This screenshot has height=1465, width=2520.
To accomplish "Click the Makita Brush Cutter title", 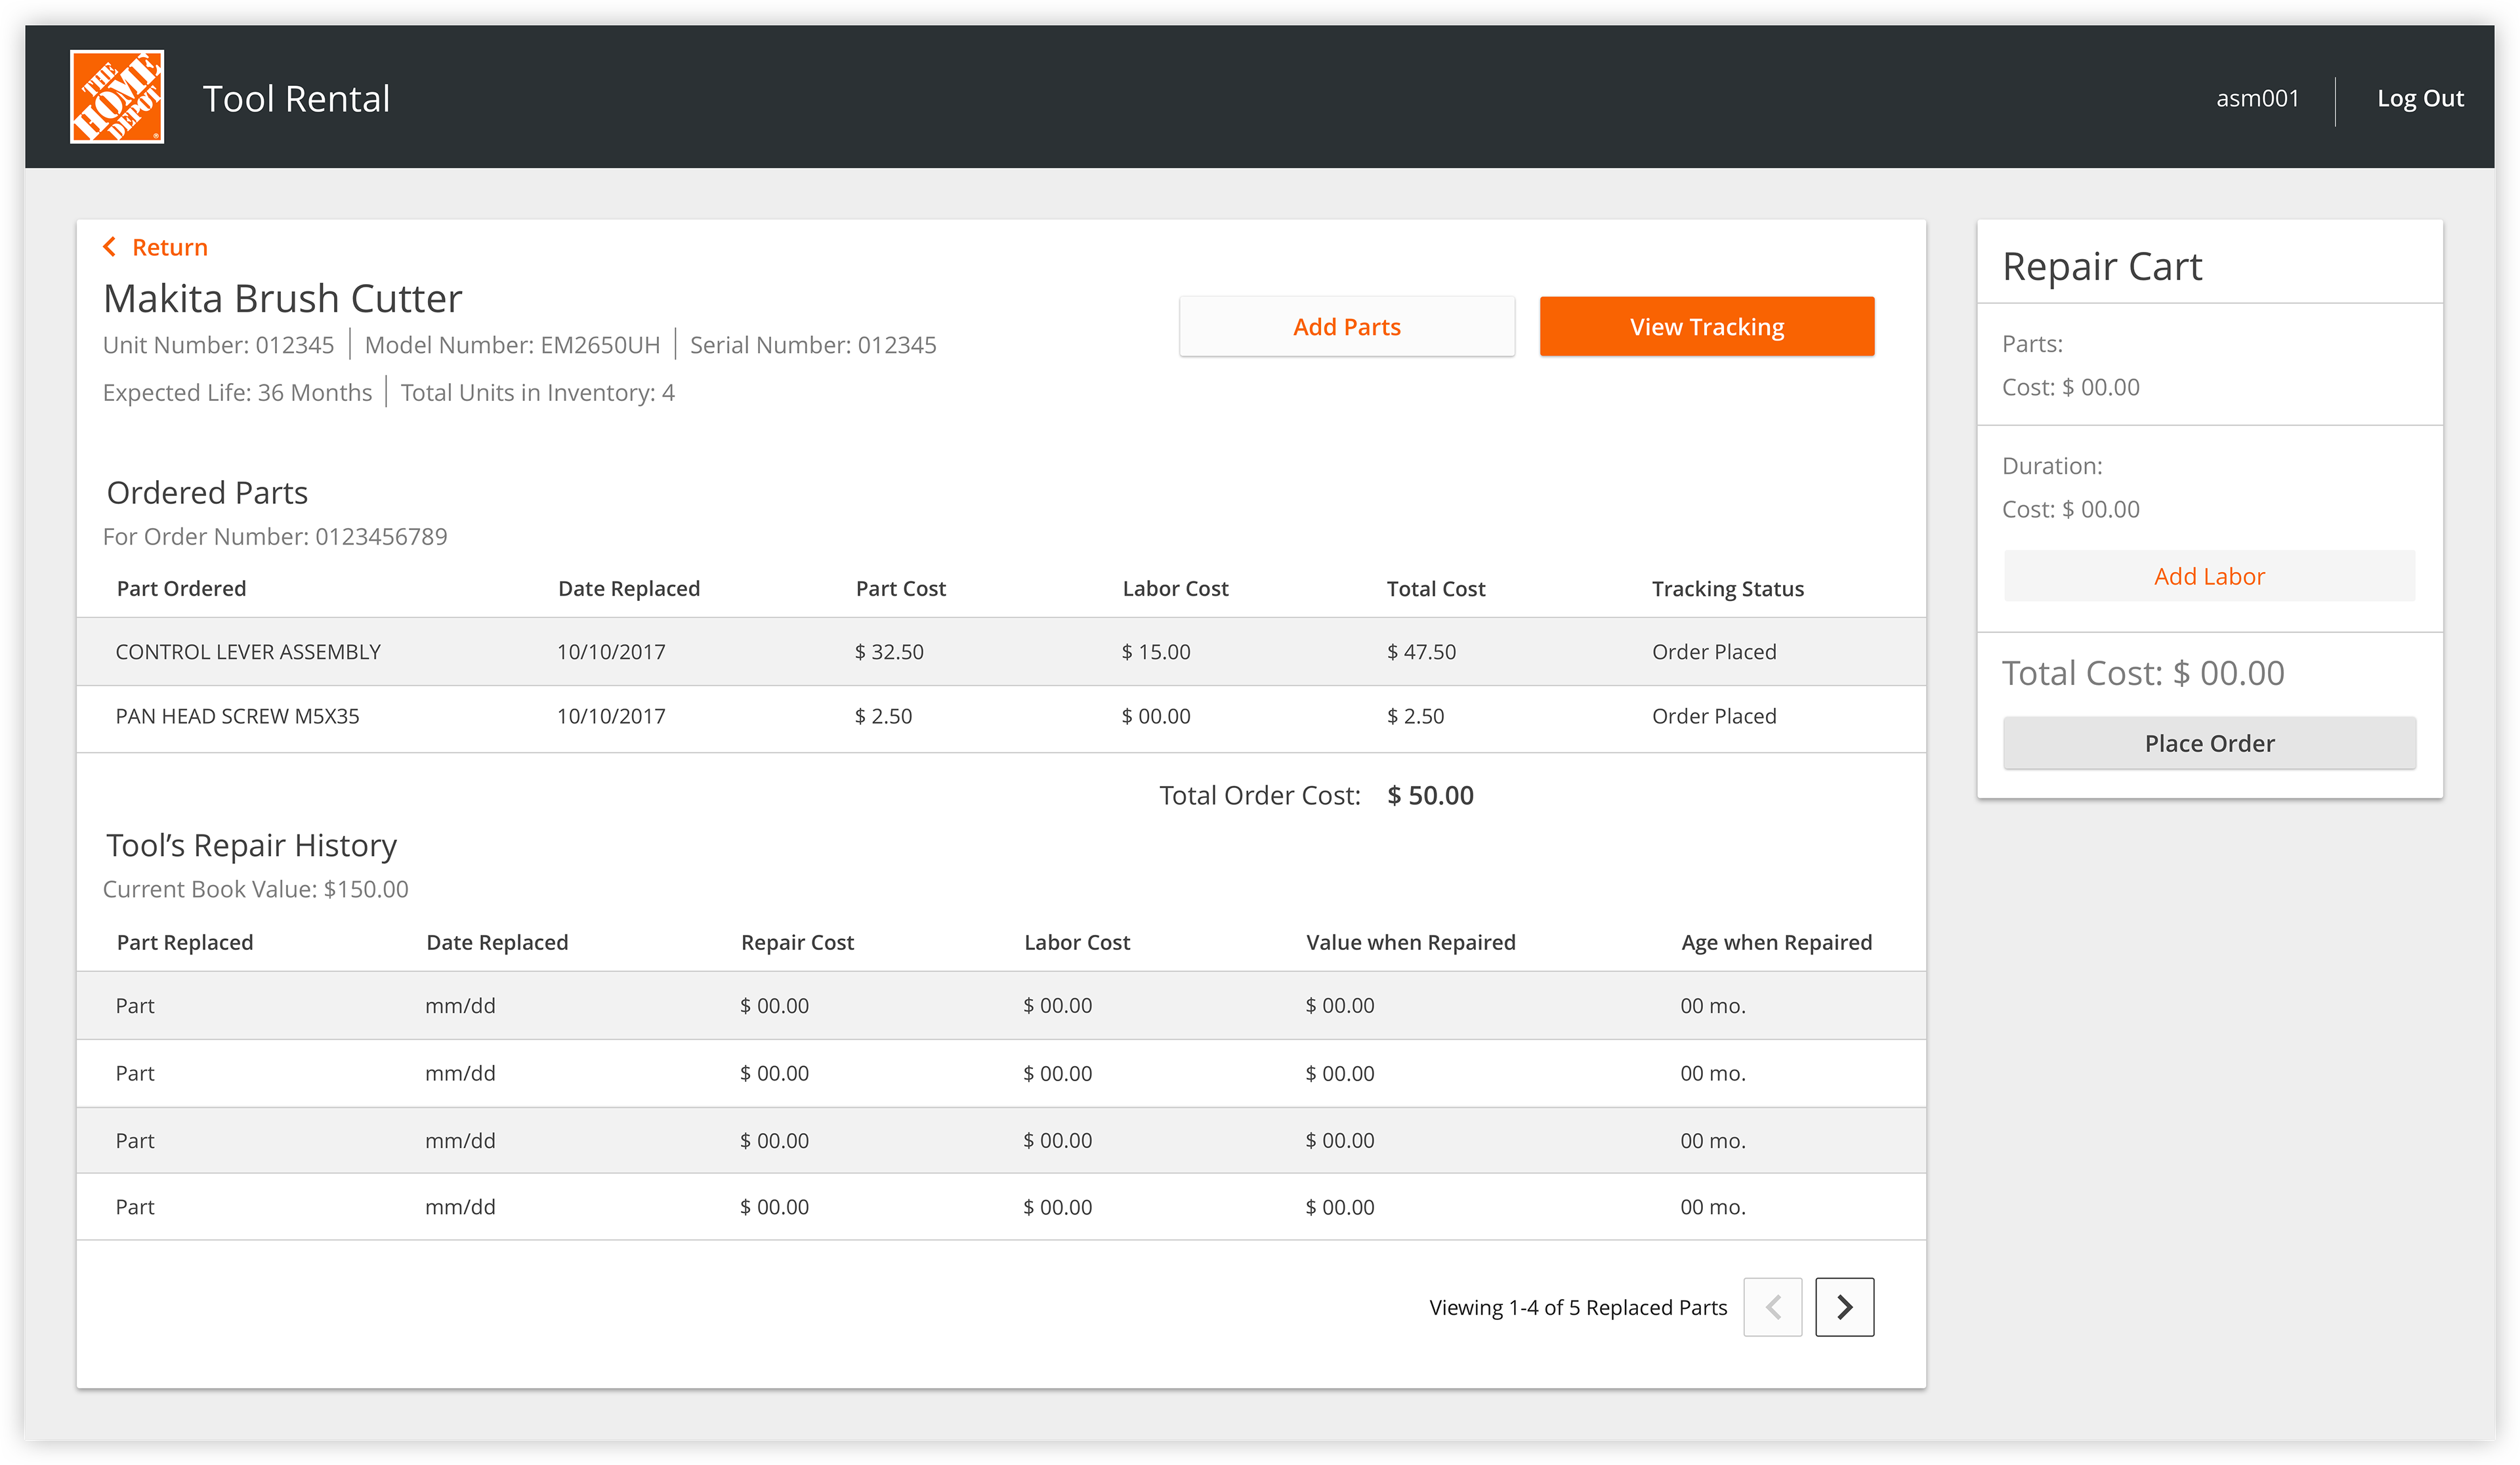I will point(283,298).
